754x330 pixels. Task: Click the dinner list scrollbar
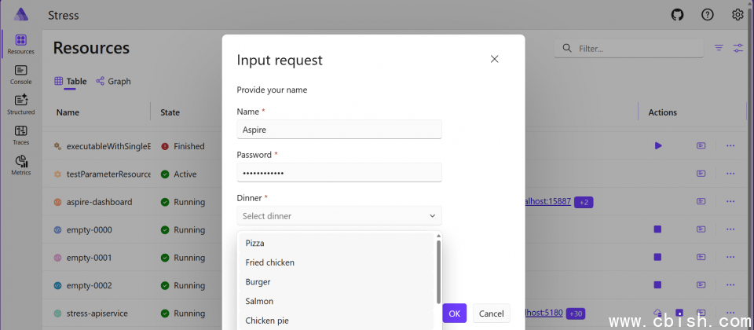(438, 271)
